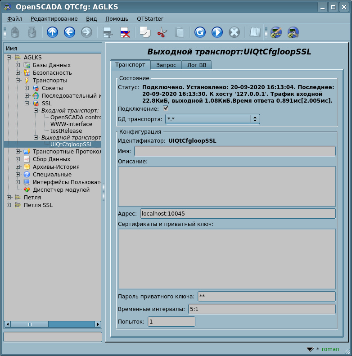Open the Вид menu
This screenshot has height=356, width=352.
91,19
